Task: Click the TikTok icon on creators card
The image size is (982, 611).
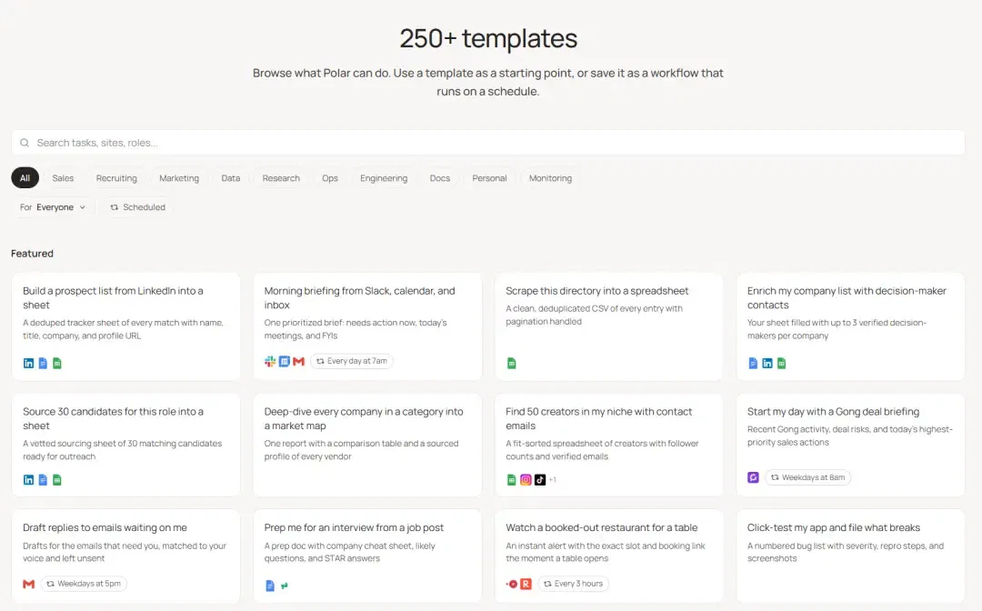Action: (540, 480)
